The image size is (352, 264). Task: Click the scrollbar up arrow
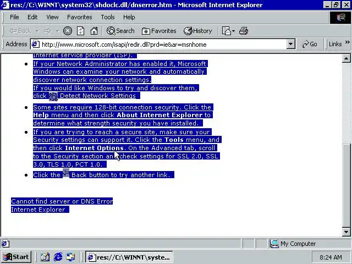pyautogui.click(x=346, y=59)
